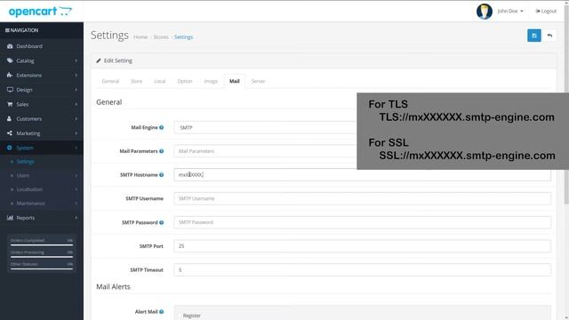The image size is (569, 320).
Task: Go to Stores breadcrumb
Action: tap(161, 37)
